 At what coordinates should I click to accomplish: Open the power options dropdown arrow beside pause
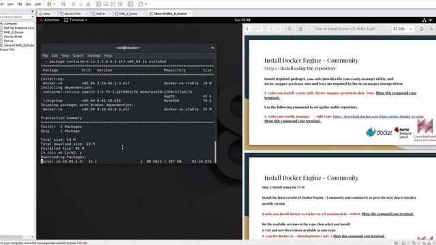[x=54, y=4]
